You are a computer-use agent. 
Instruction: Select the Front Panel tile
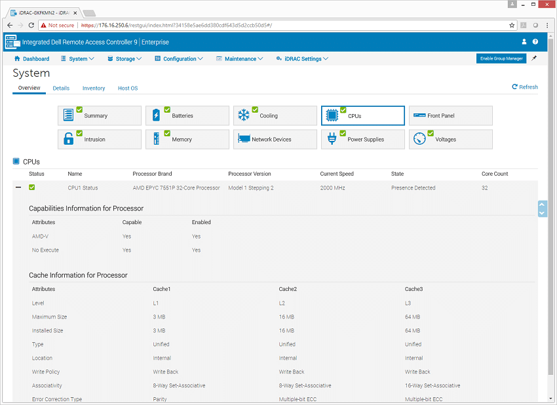coord(450,115)
